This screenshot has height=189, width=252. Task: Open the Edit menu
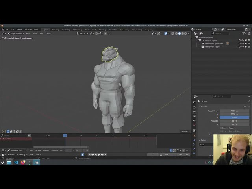coord(12,30)
